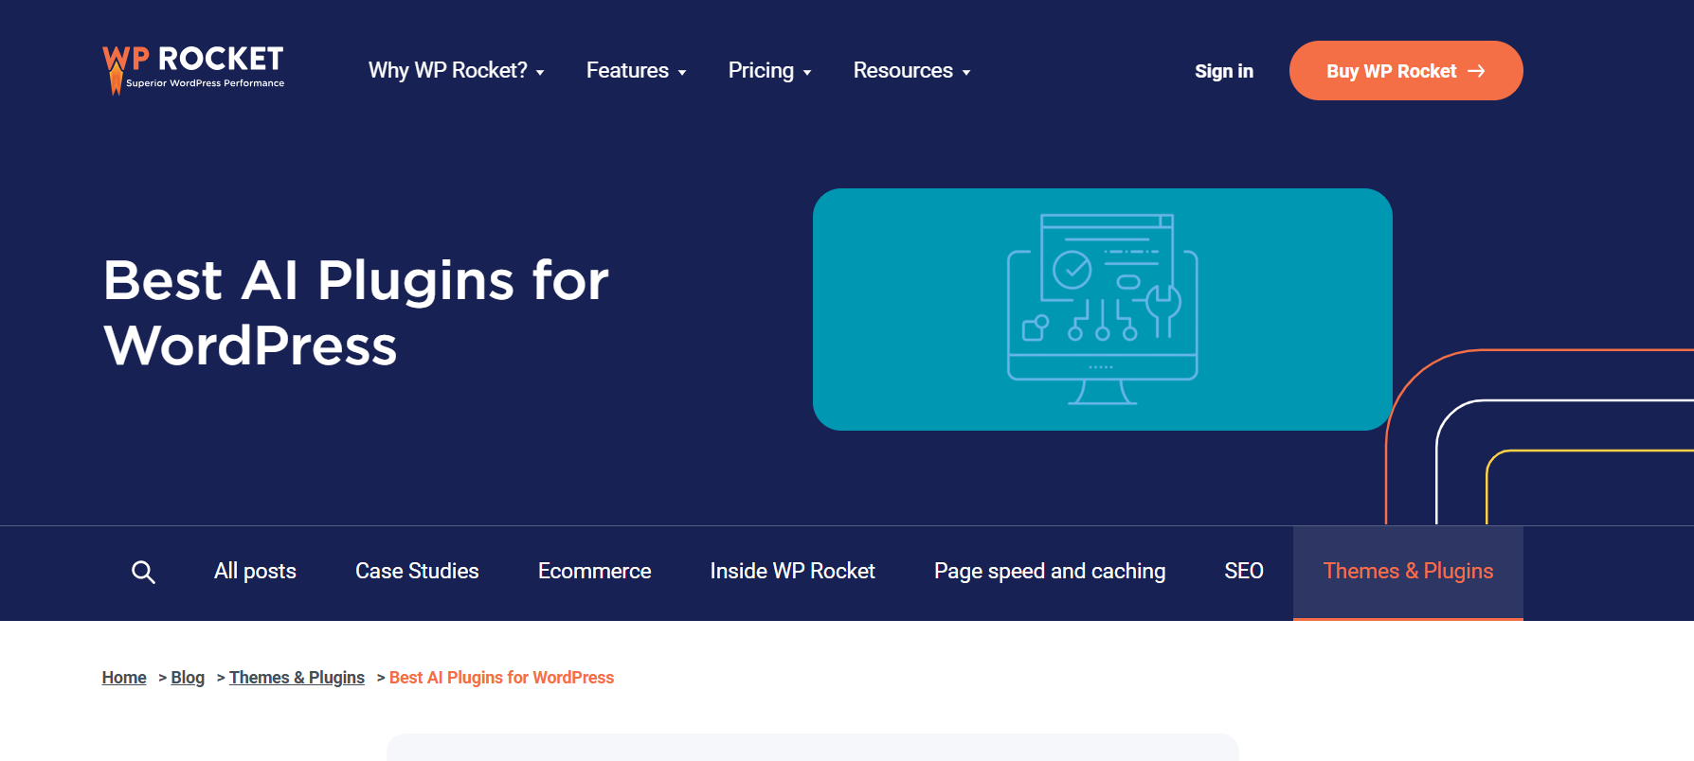Select the All posts category

tap(255, 572)
